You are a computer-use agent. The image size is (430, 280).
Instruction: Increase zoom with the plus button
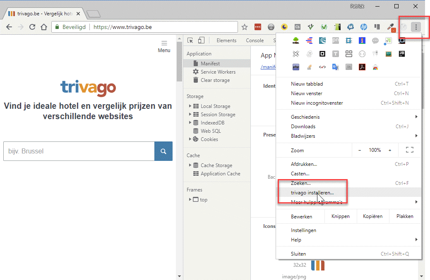tap(390, 150)
